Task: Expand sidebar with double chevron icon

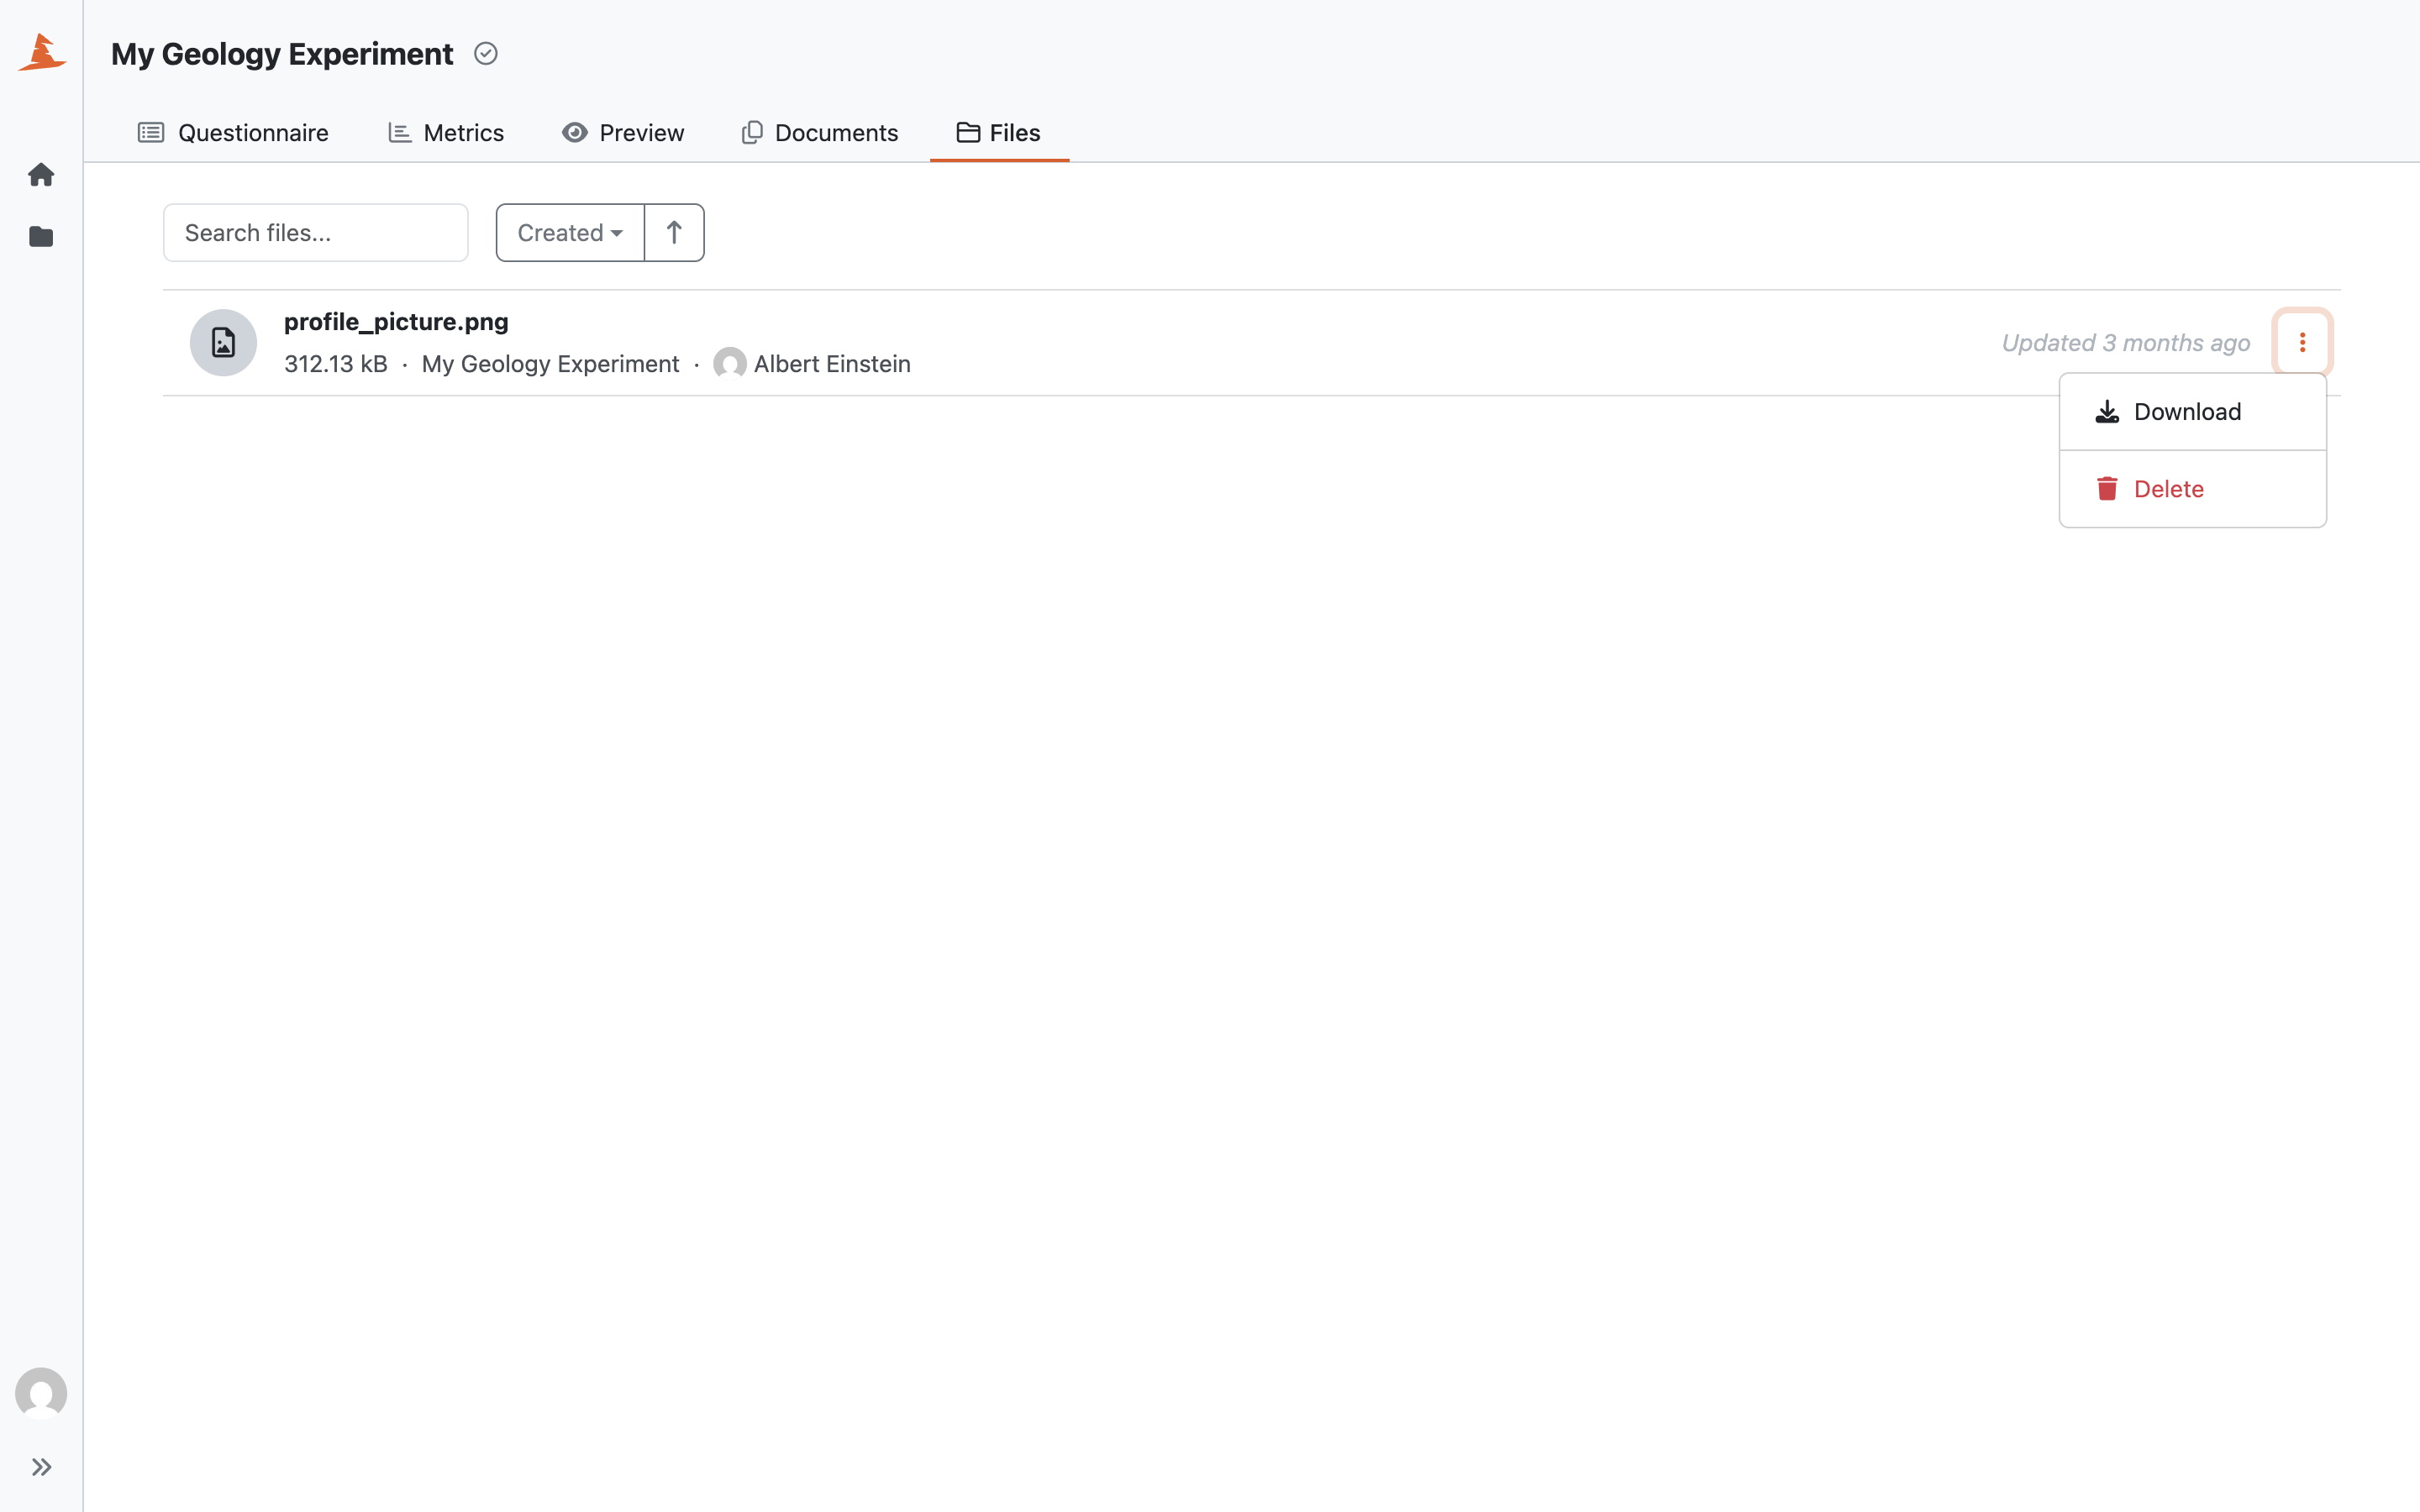Action: [41, 1467]
